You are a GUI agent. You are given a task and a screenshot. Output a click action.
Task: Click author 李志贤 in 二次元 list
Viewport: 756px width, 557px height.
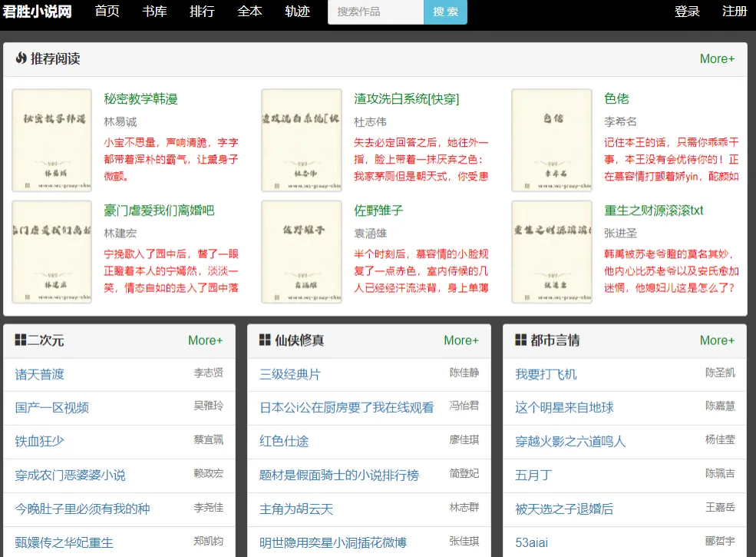pos(209,373)
